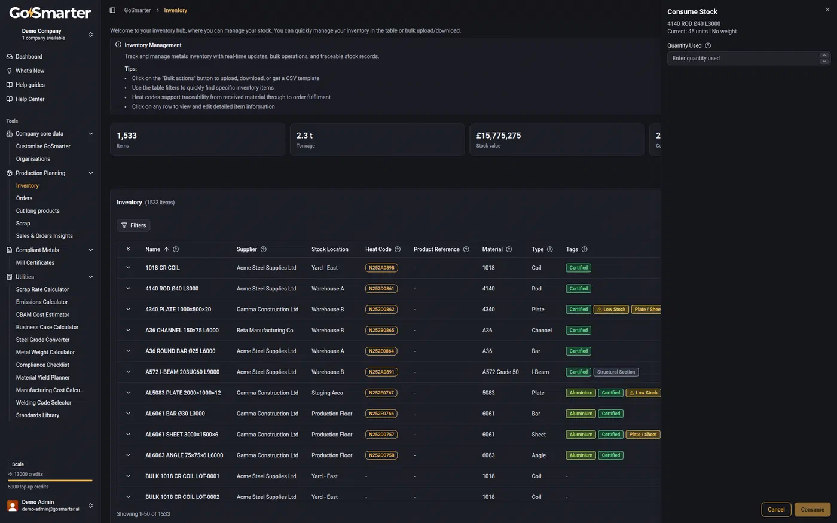
Task: Click the Low Stock tag on 4340 PLATE
Action: click(611, 310)
